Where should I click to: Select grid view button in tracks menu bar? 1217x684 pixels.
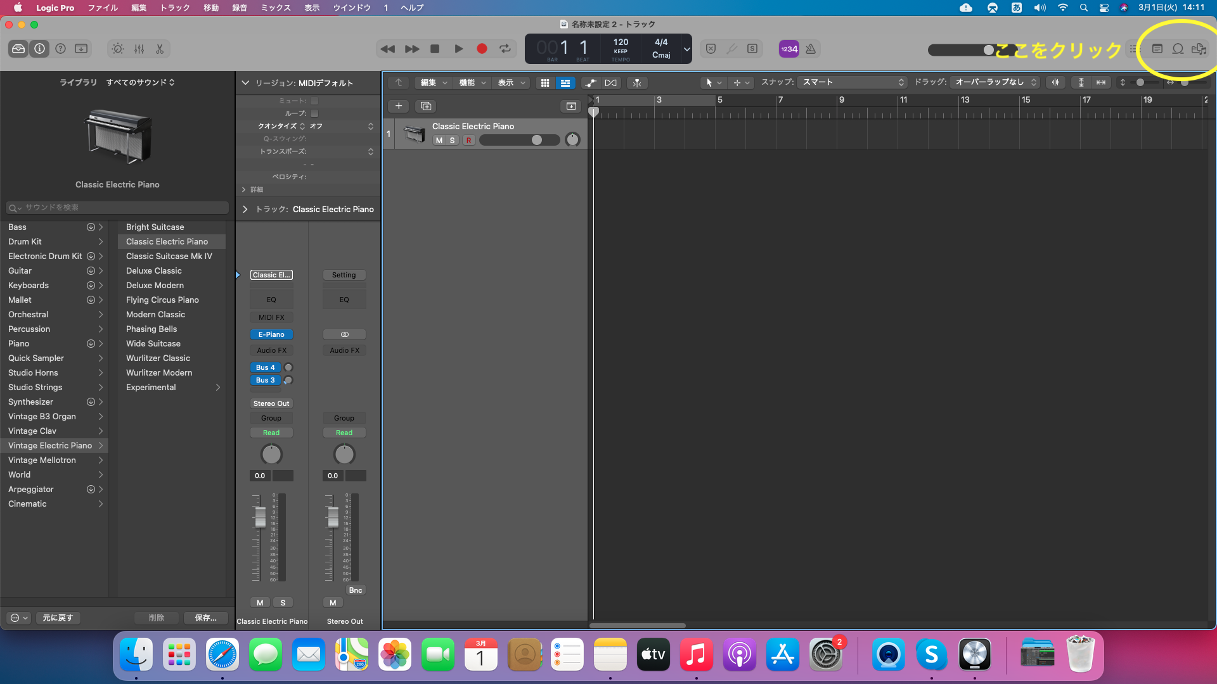coord(545,83)
